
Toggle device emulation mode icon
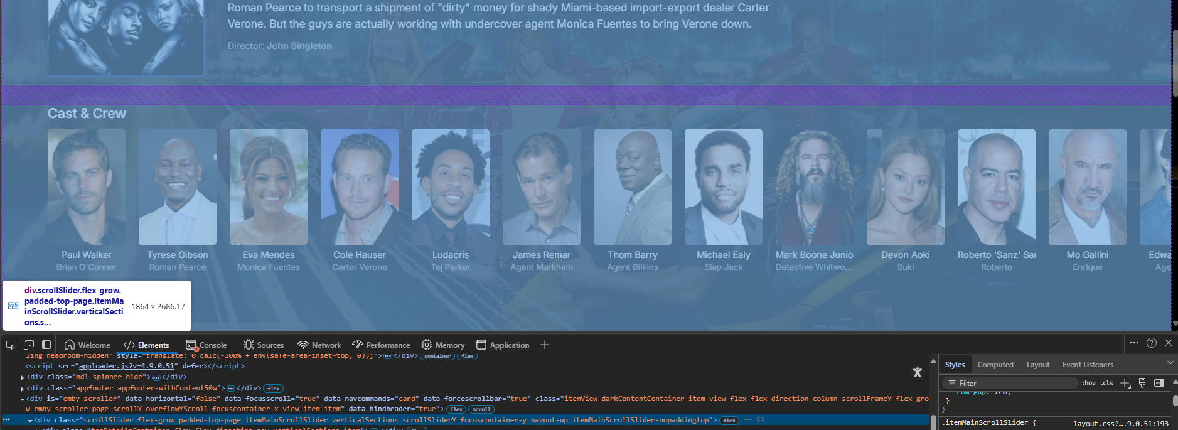(x=29, y=345)
